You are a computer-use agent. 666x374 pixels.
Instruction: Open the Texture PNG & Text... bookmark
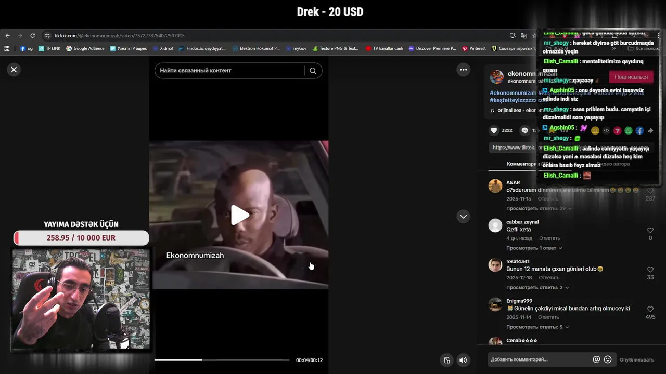(x=336, y=48)
